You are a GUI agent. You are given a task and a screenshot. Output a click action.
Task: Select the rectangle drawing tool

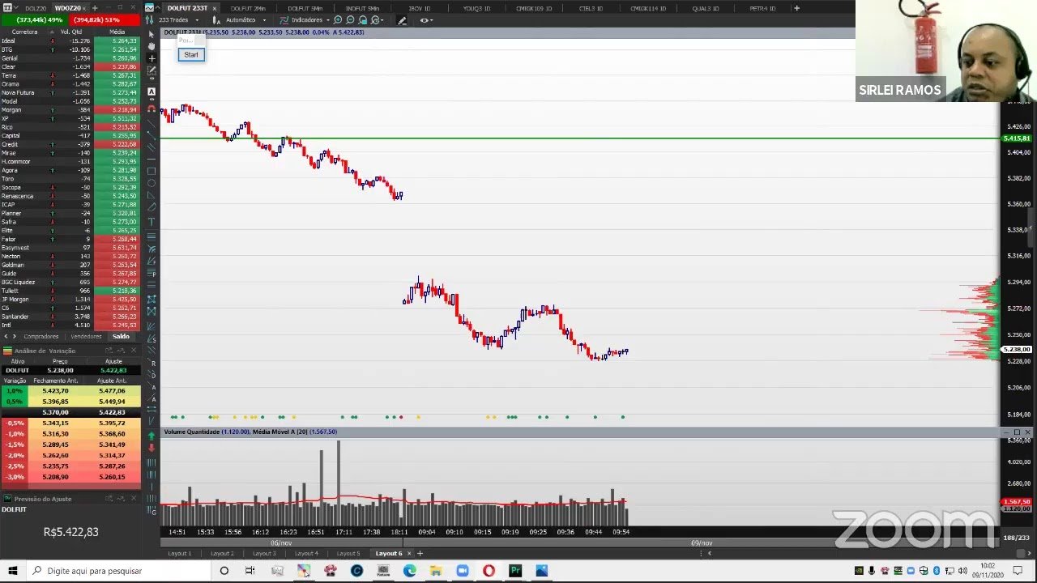click(x=151, y=171)
